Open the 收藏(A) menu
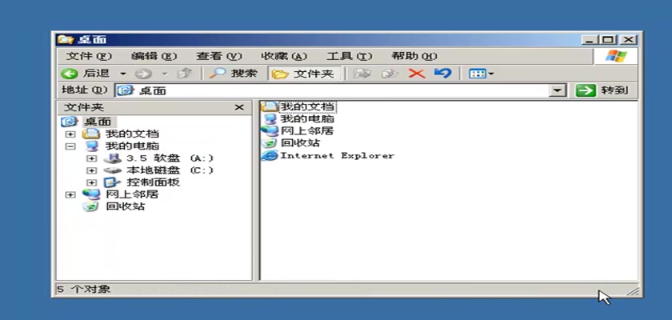Screen dimensions: 672x320 tap(284, 56)
